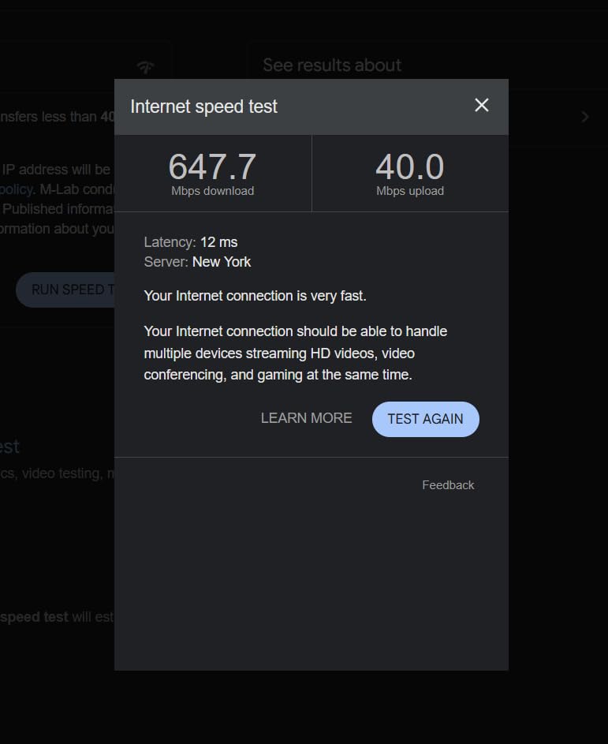Click the "Internet speed test" dialog title

203,107
